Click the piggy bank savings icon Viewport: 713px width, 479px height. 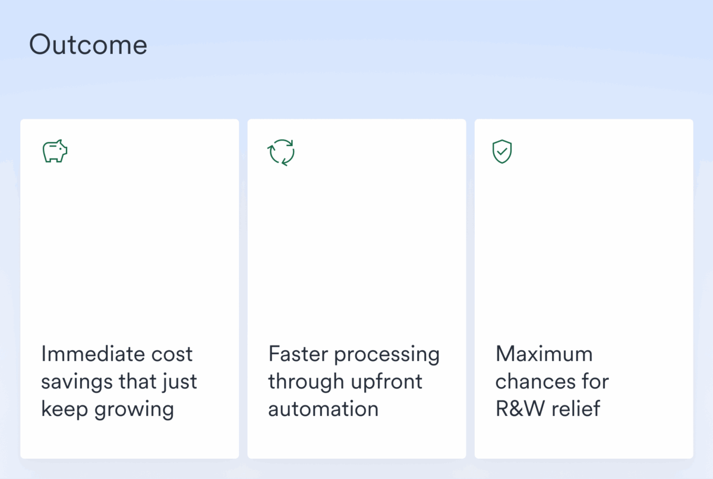point(55,152)
